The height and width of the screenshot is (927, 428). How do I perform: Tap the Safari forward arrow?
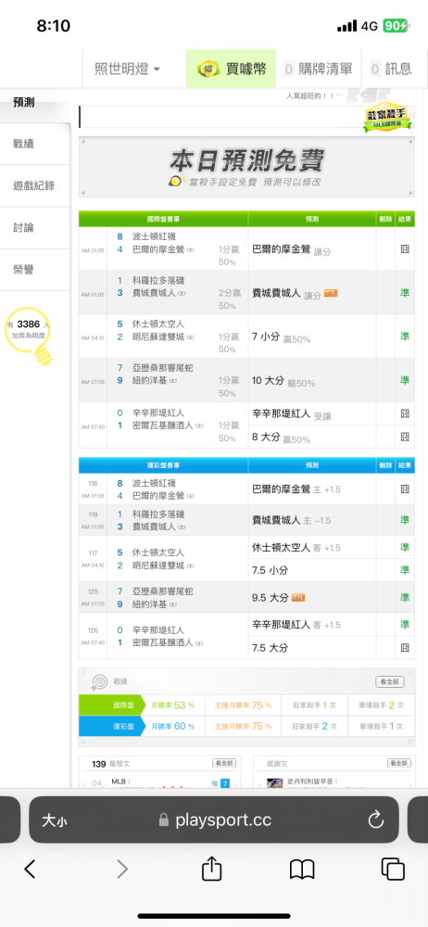[121, 869]
